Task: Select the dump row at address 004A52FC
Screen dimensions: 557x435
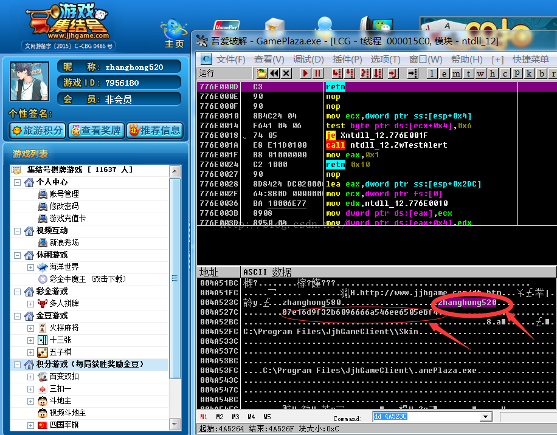Action: click(376, 331)
